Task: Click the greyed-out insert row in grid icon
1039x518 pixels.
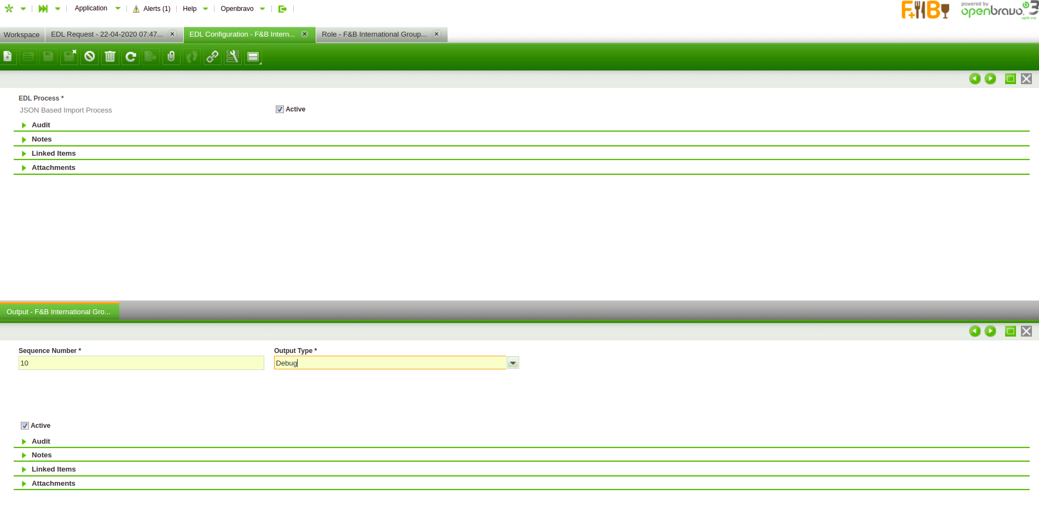Action: click(28, 56)
